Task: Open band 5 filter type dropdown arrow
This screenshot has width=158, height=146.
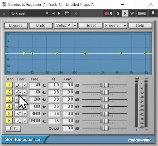Action: [x=25, y=114]
